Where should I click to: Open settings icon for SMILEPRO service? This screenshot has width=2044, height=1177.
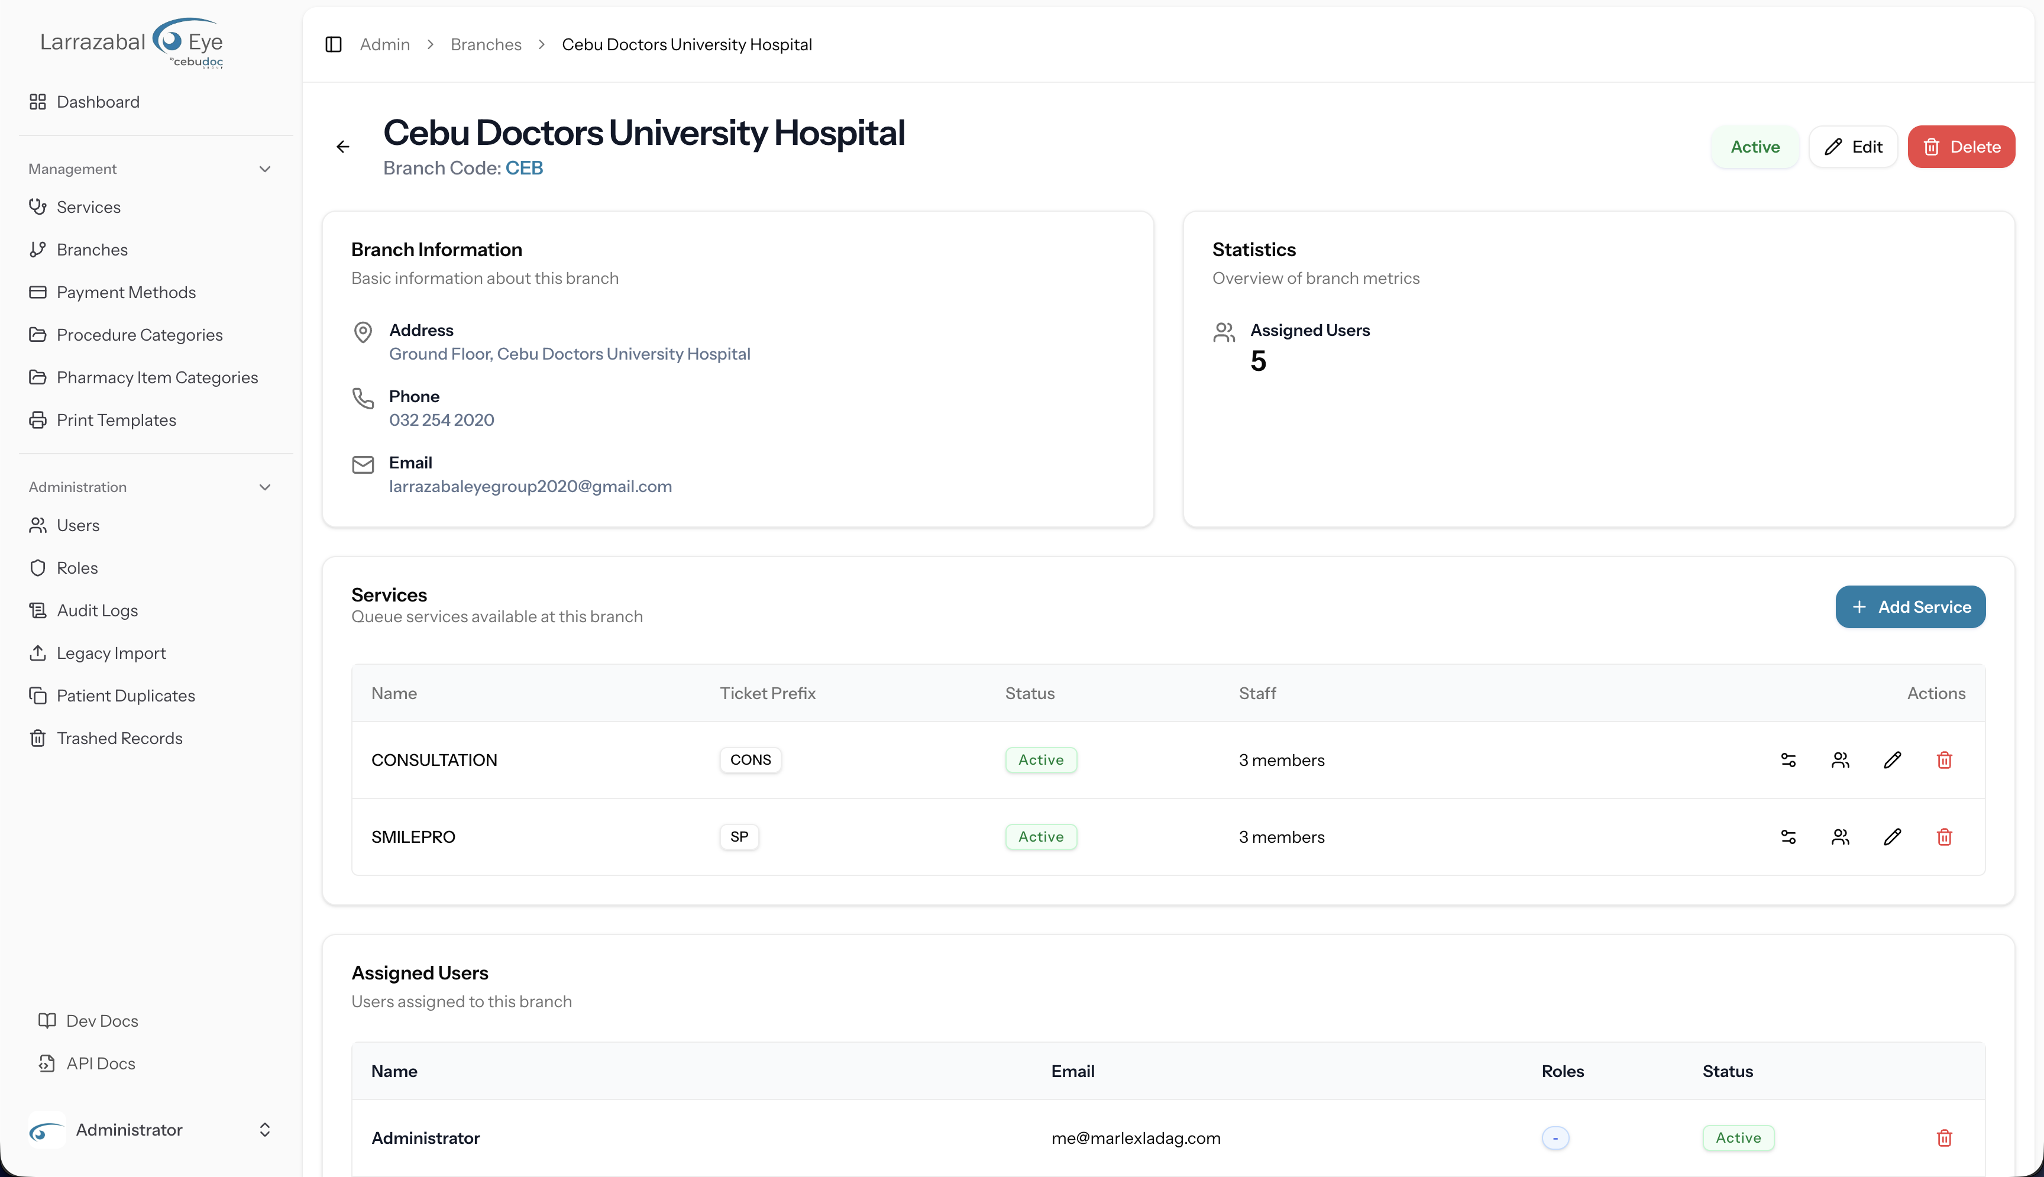click(x=1788, y=837)
